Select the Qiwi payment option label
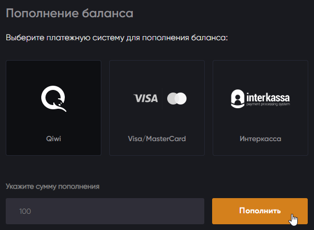Image resolution: width=314 pixels, height=230 pixels. point(54,139)
